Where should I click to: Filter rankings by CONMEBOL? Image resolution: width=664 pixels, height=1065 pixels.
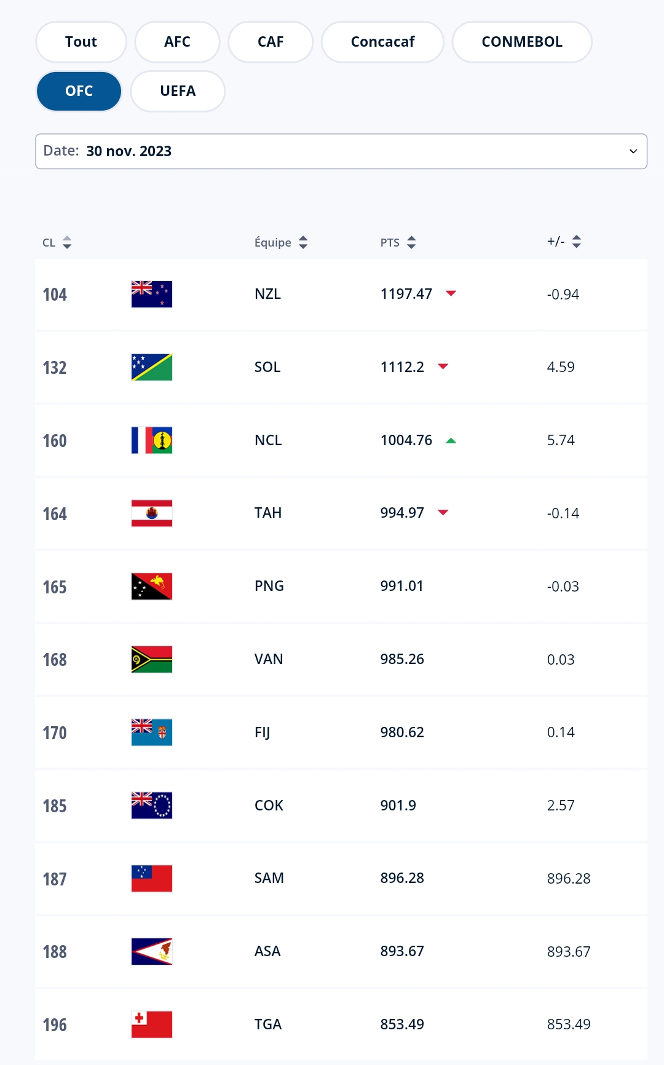coord(522,42)
